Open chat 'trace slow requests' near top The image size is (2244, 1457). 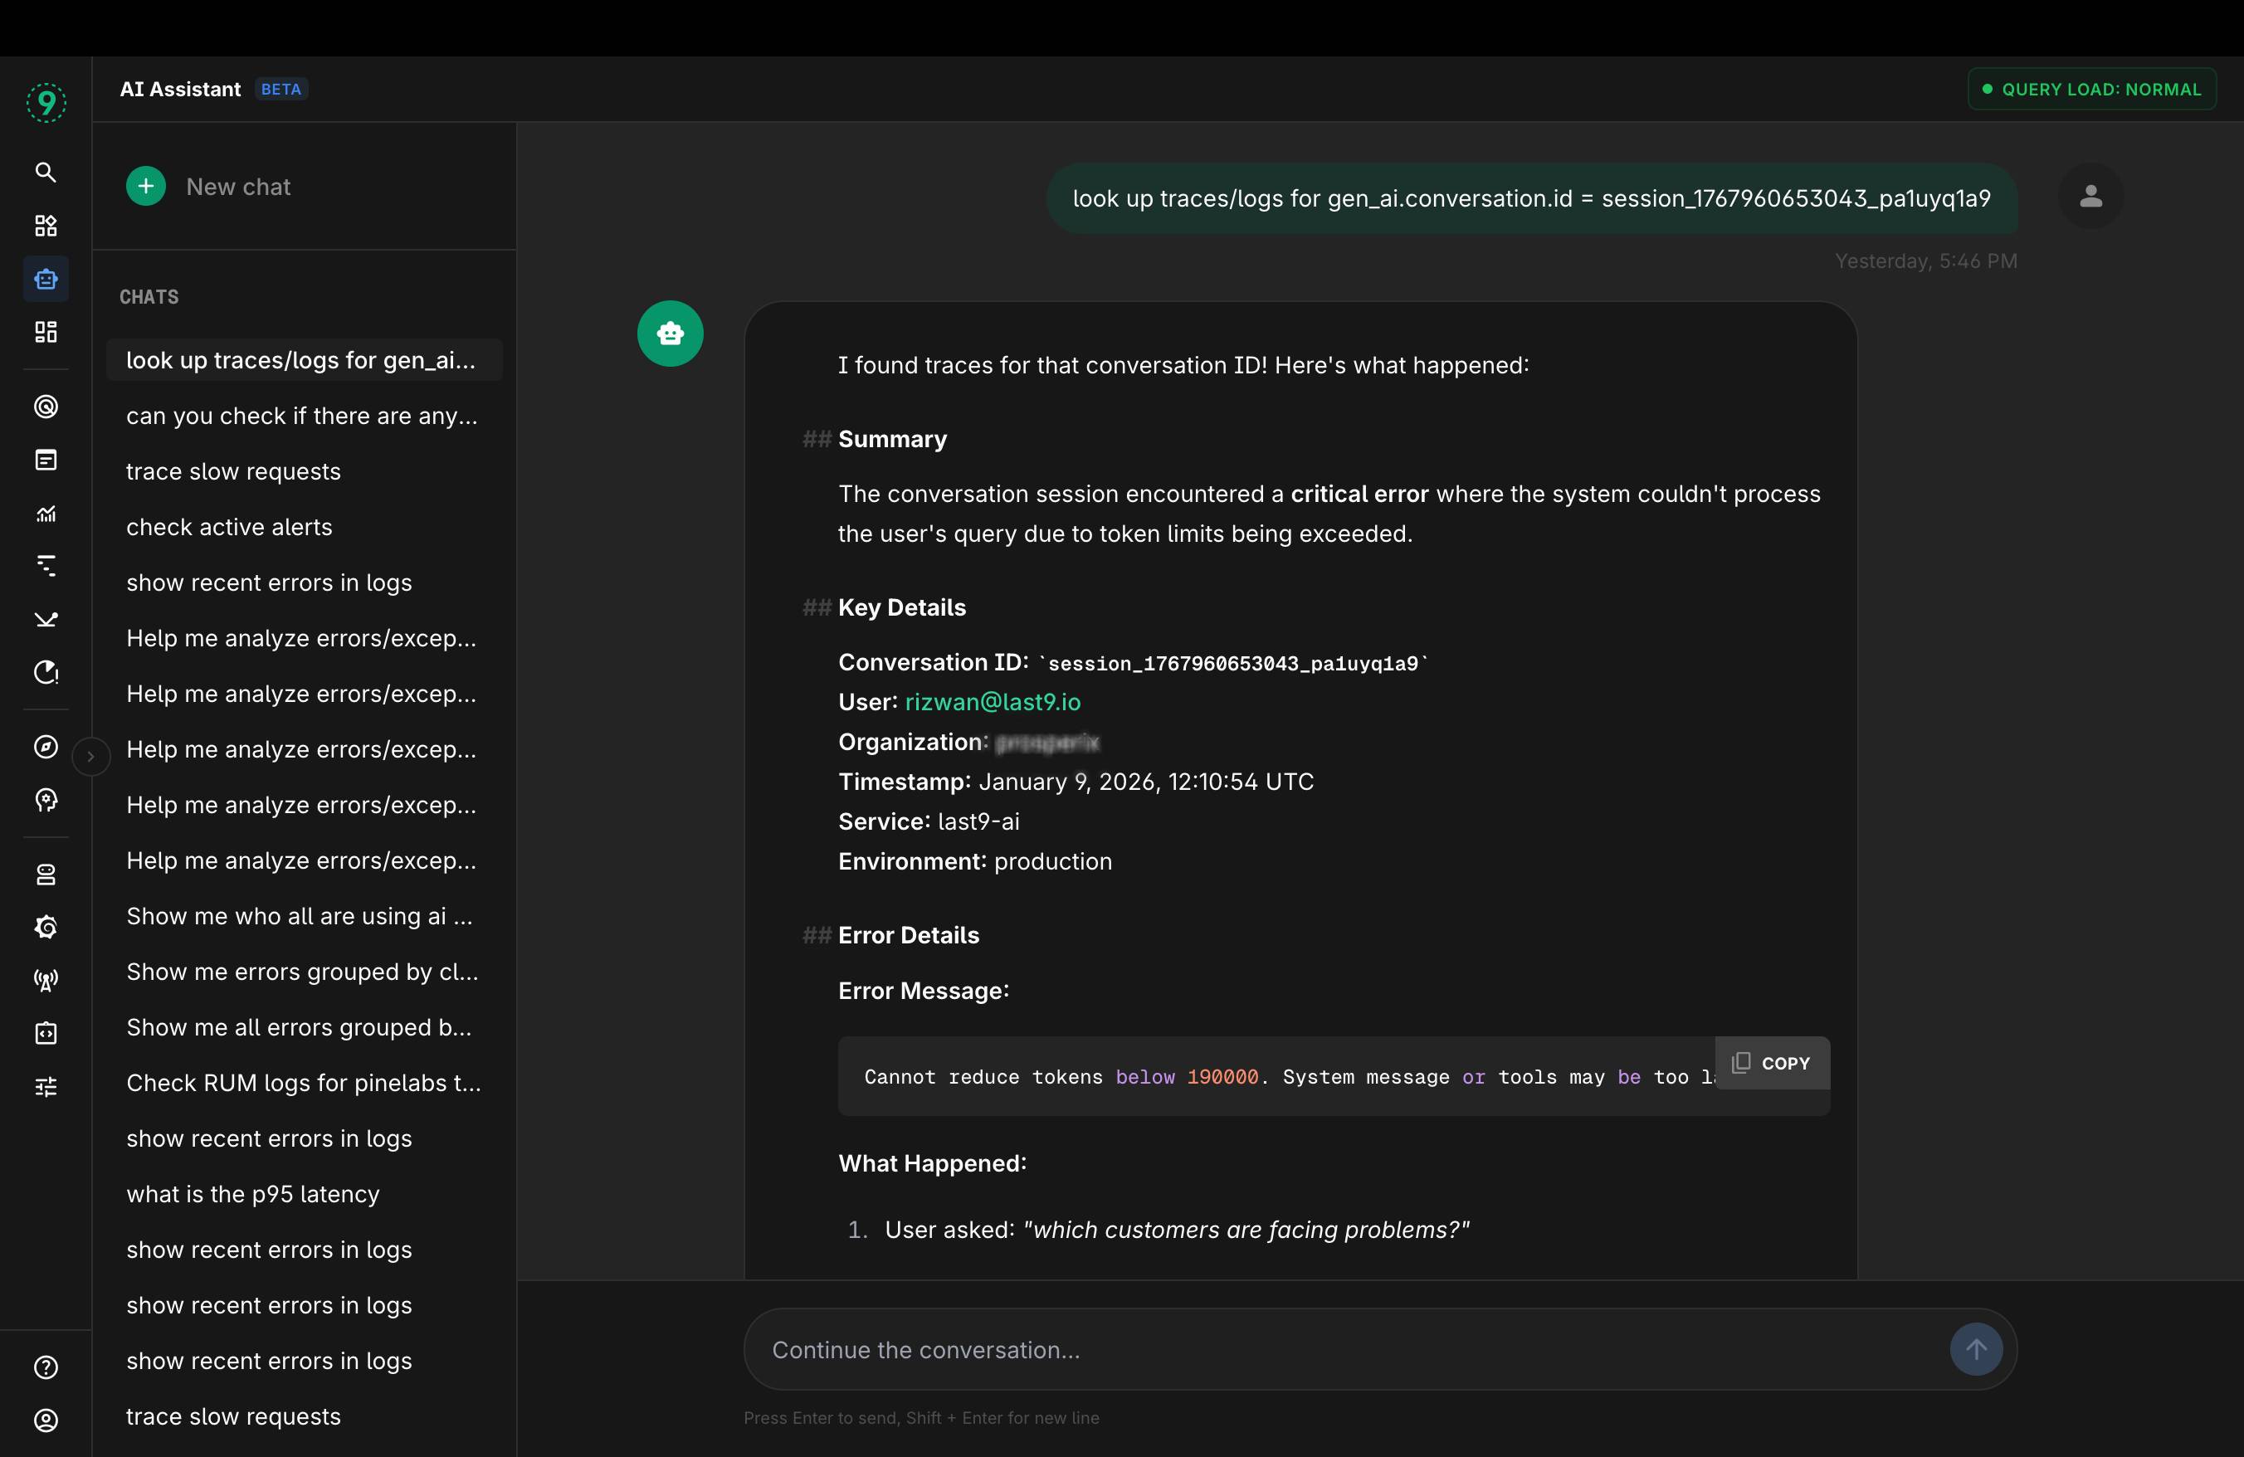[233, 471]
